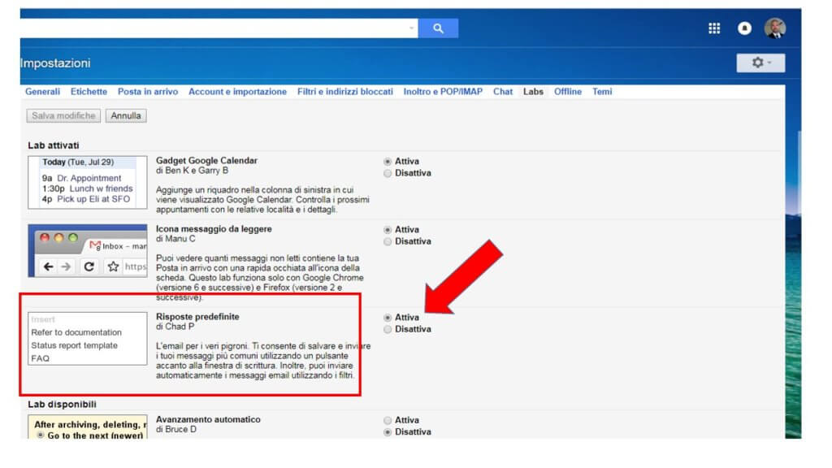
Task: Open Inoltro e POP/IMAP tab
Action: point(443,91)
